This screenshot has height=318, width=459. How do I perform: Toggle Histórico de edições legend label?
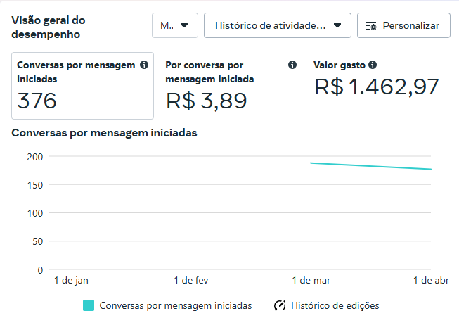click(x=335, y=305)
